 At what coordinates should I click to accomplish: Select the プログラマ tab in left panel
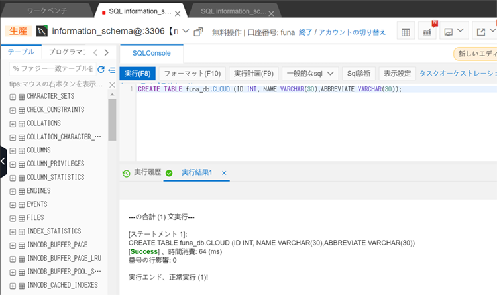coord(67,52)
